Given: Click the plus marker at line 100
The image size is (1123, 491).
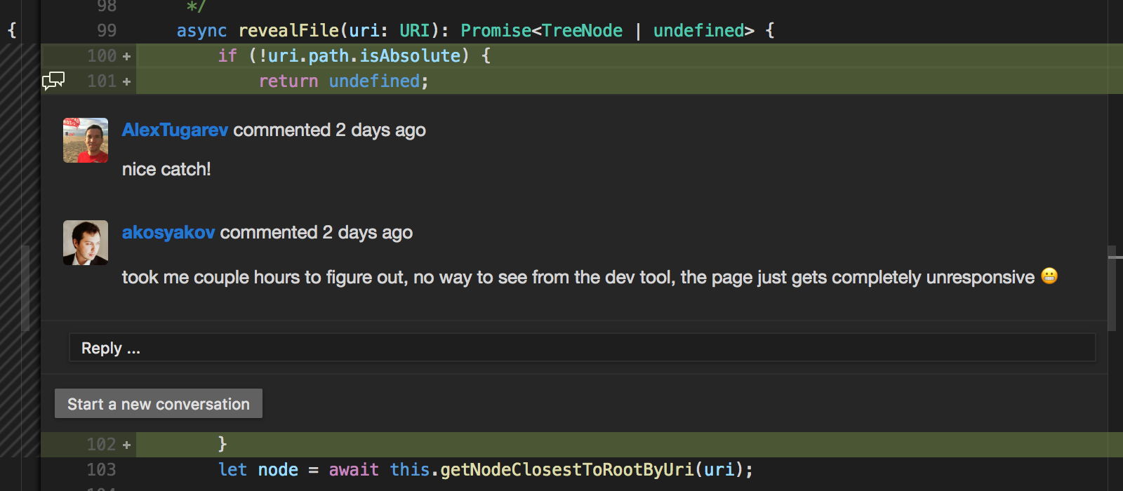Looking at the screenshot, I should pyautogui.click(x=126, y=56).
